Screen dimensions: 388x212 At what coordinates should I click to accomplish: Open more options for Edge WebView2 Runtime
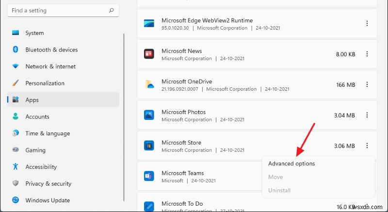[367, 23]
